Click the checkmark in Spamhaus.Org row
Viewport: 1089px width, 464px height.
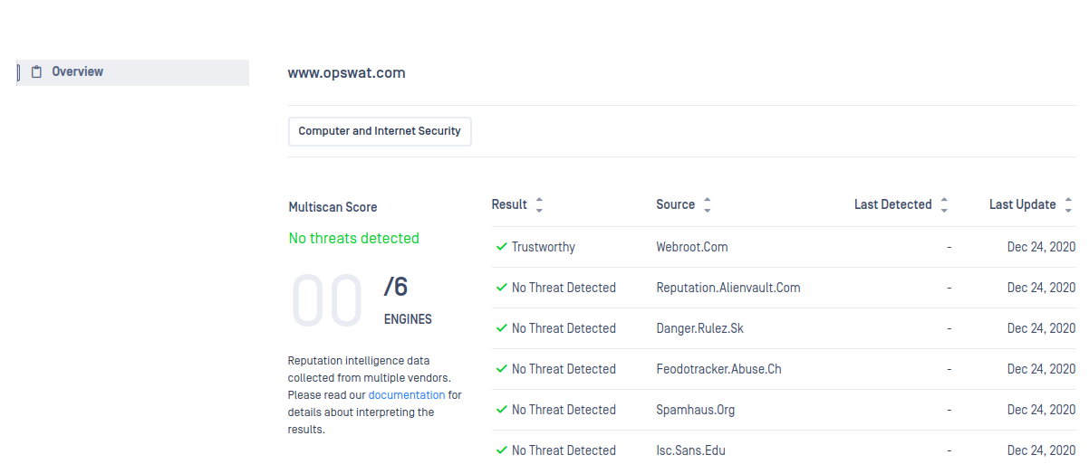tap(501, 410)
